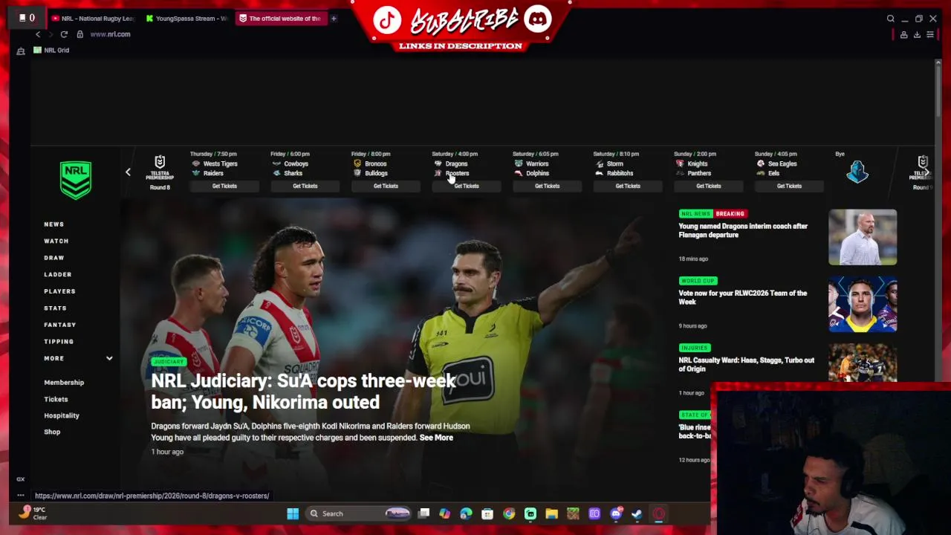Open NRL Grid bookmark

click(51, 50)
